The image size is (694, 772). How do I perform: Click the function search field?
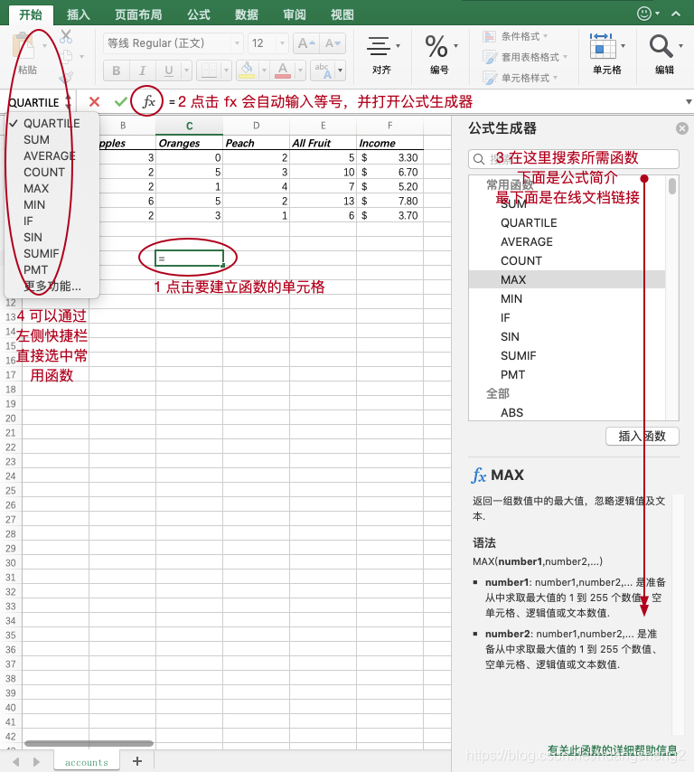pyautogui.click(x=574, y=159)
